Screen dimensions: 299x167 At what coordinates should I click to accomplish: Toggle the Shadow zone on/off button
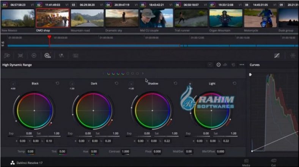tap(131, 83)
